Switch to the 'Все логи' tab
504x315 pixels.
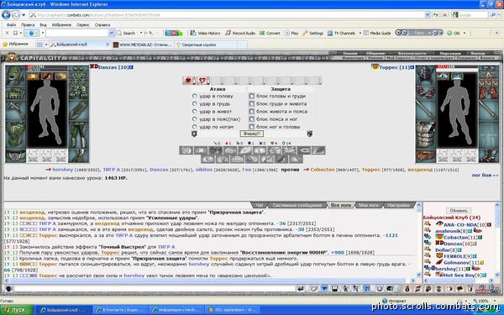341,205
